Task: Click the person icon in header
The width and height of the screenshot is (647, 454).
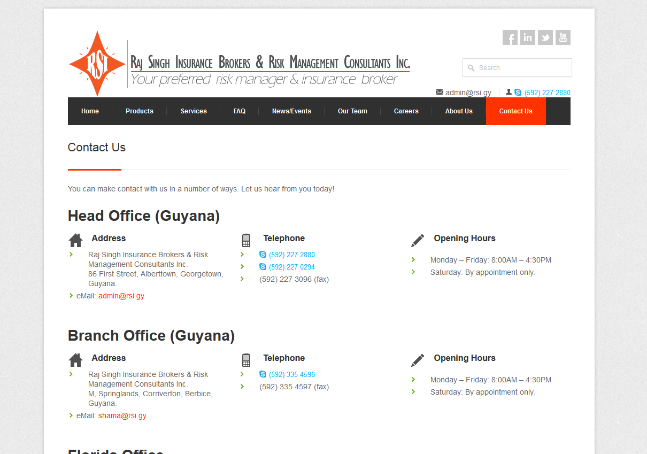Action: [x=509, y=92]
